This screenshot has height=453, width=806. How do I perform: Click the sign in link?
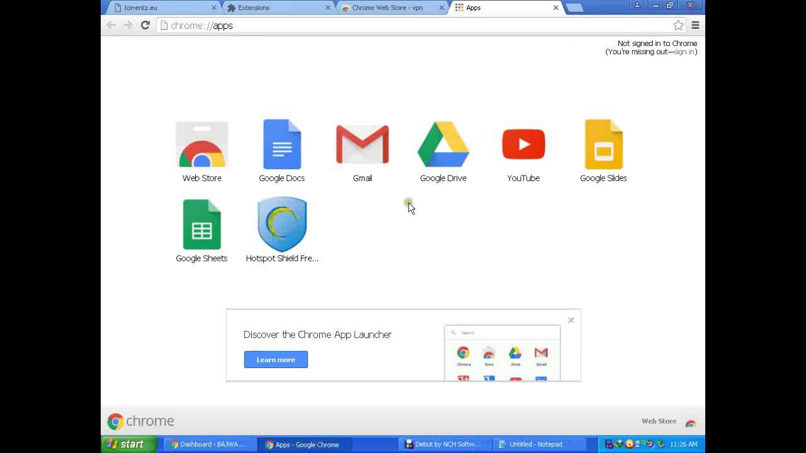point(684,52)
